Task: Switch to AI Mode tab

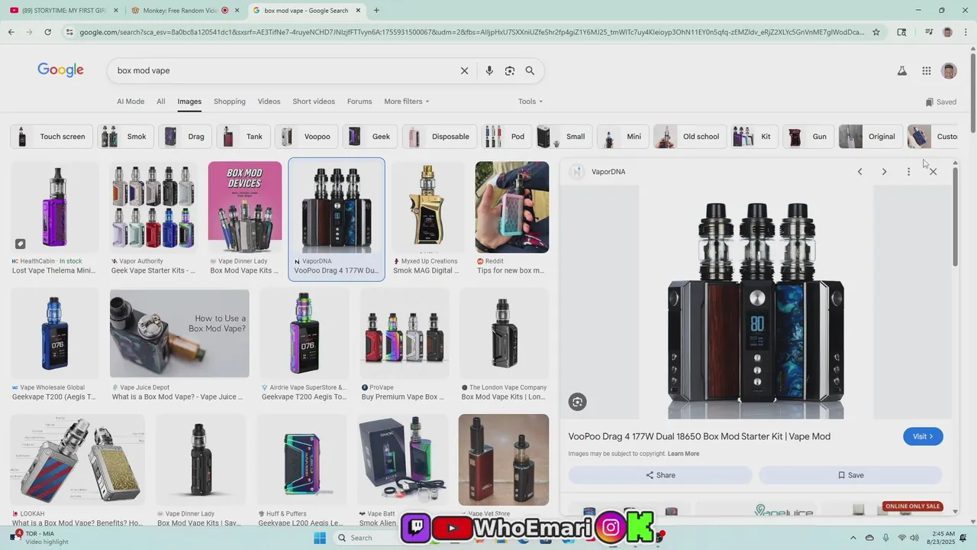Action: pos(131,102)
